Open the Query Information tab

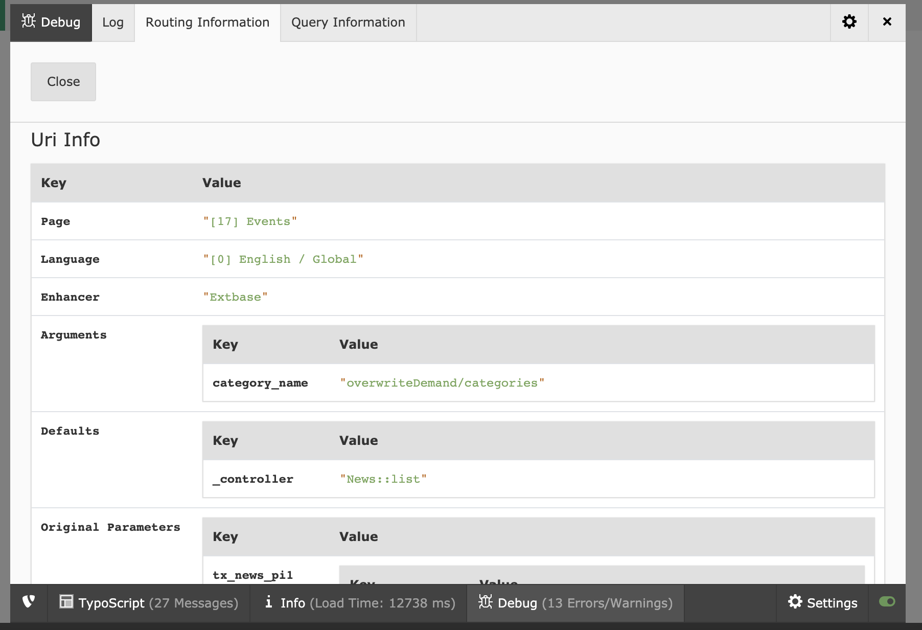coord(348,22)
